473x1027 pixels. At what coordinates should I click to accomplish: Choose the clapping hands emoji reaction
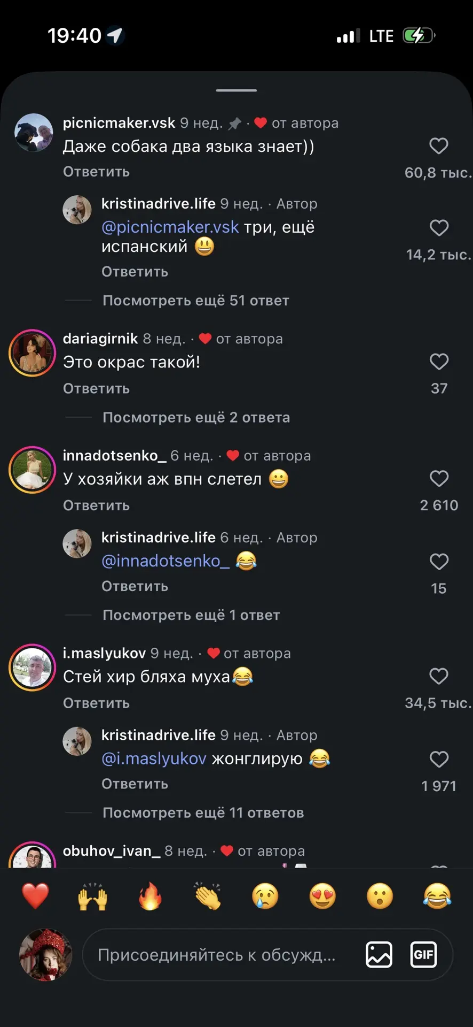tap(208, 896)
